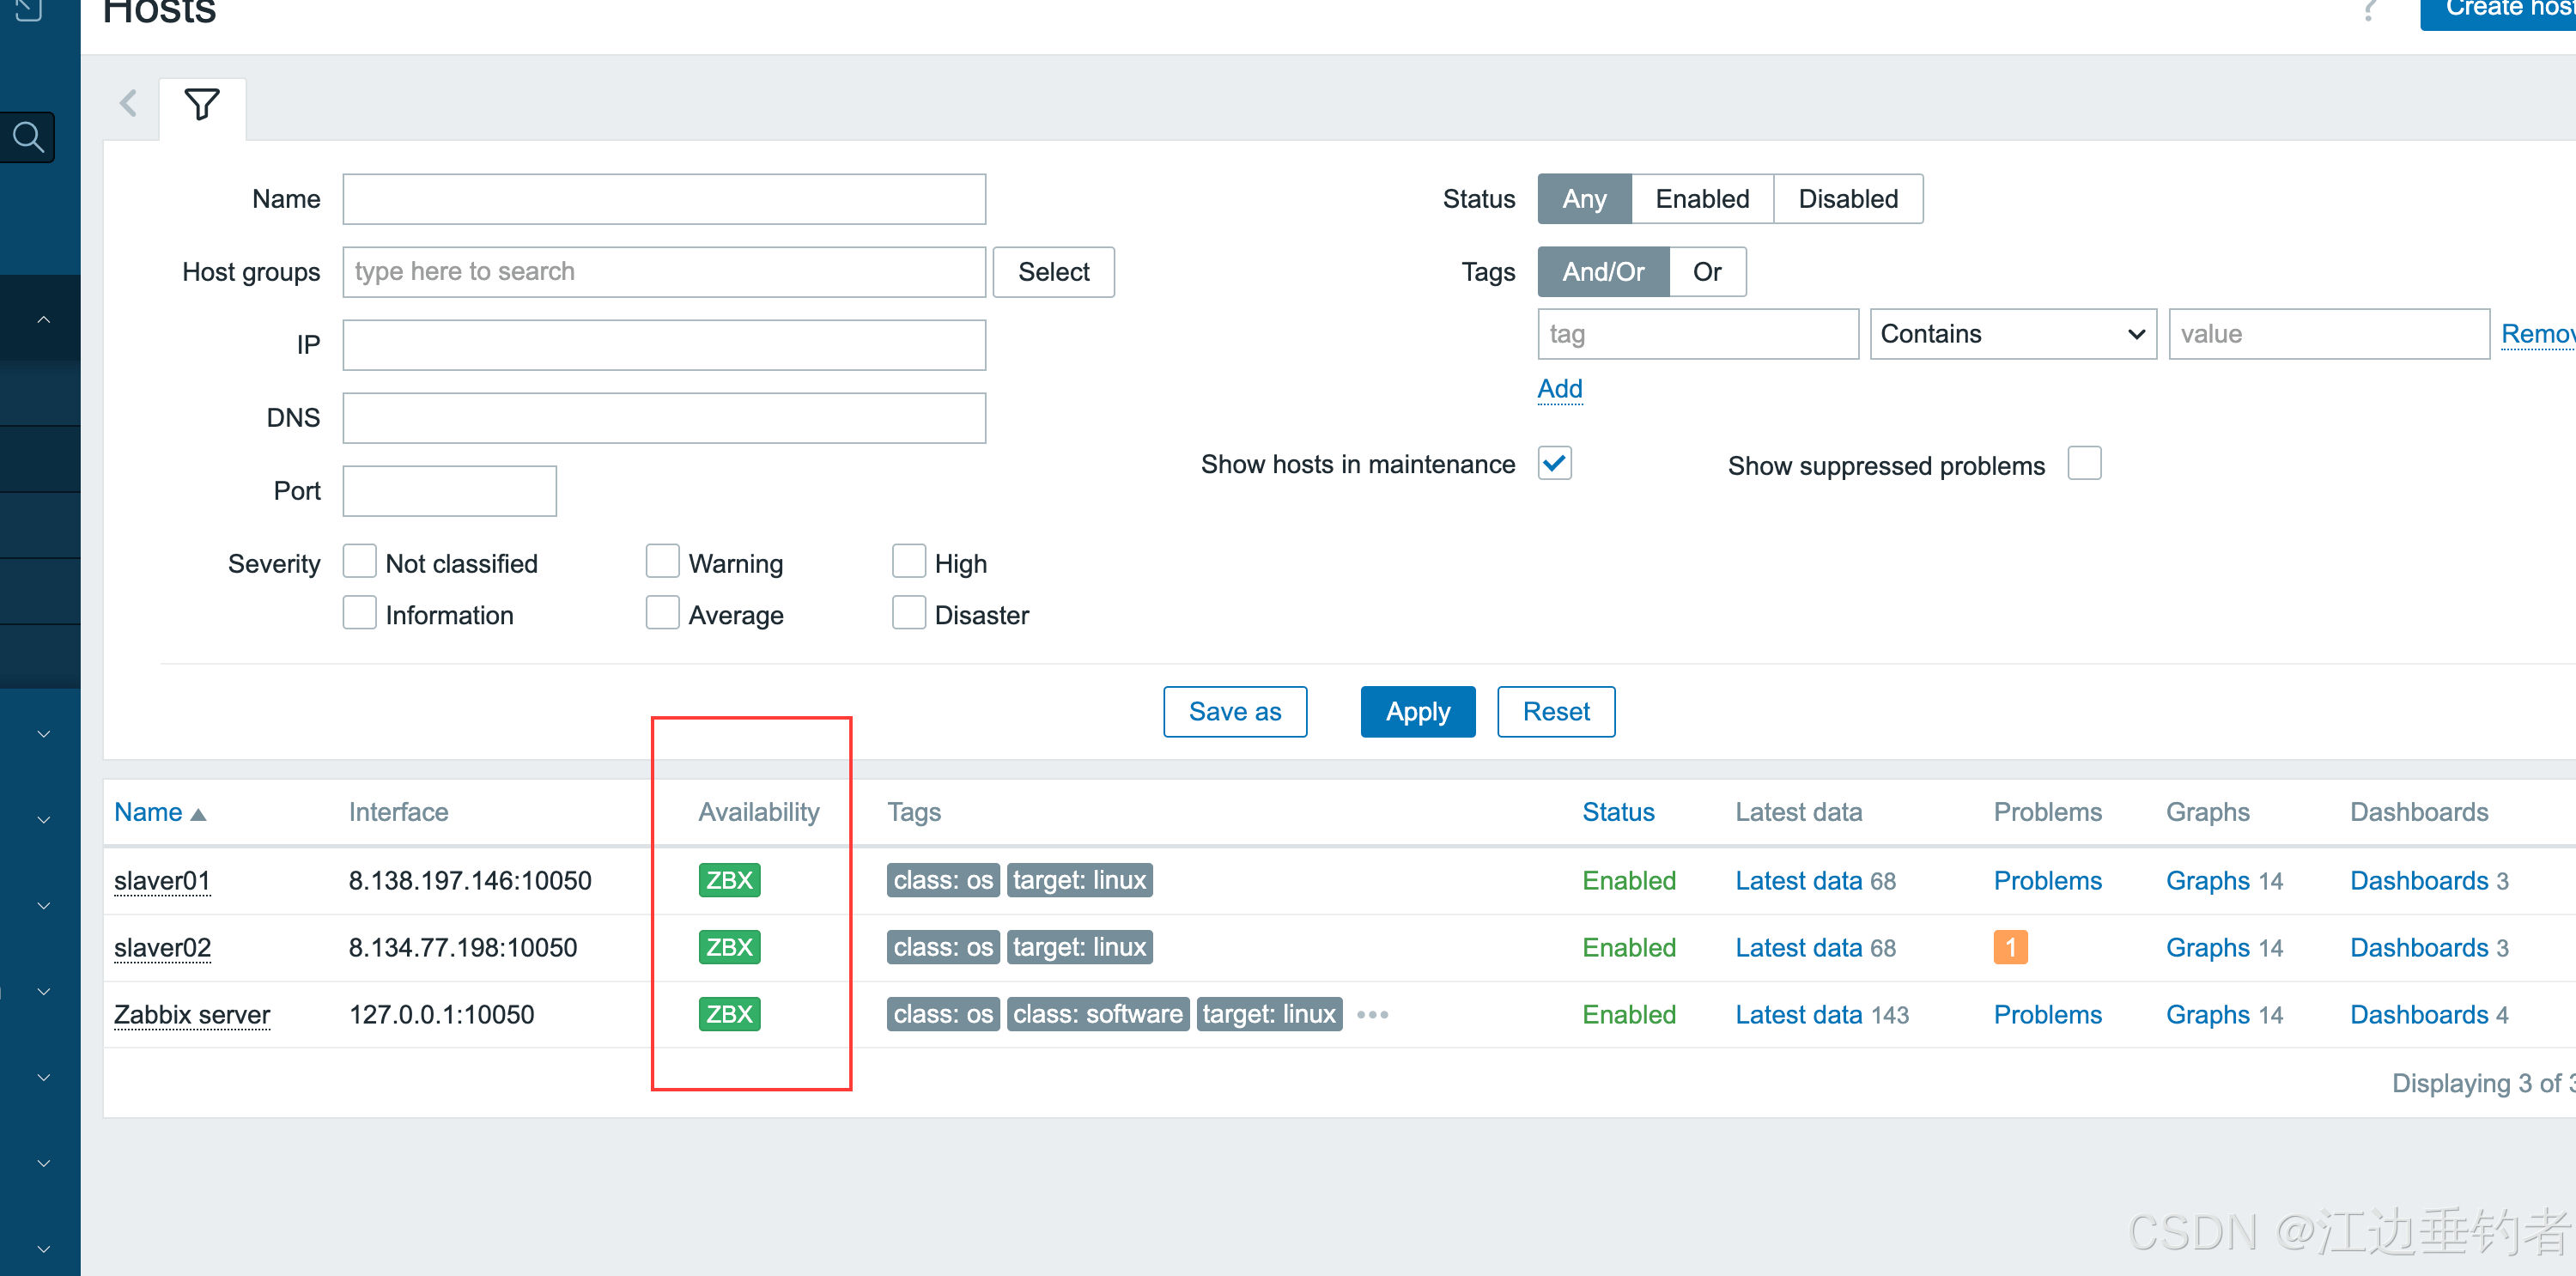The height and width of the screenshot is (1276, 2576).
Task: Uncheck Show hosts in maintenance
Action: [x=1554, y=464]
